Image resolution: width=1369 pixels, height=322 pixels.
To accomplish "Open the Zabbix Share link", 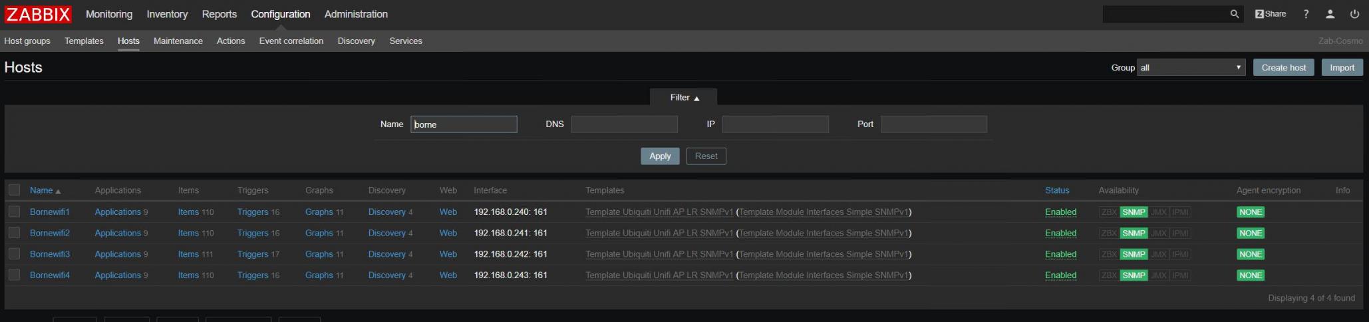I will [1270, 14].
